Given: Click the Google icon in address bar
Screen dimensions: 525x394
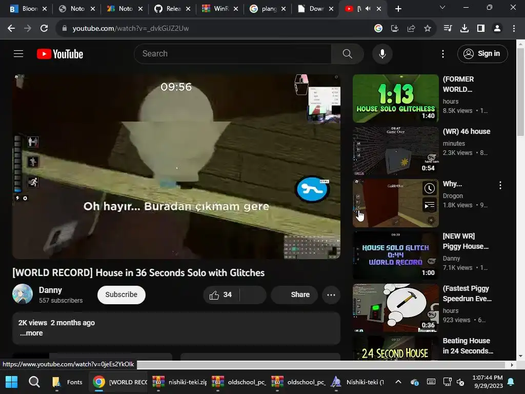Looking at the screenshot, I should coord(378,29).
